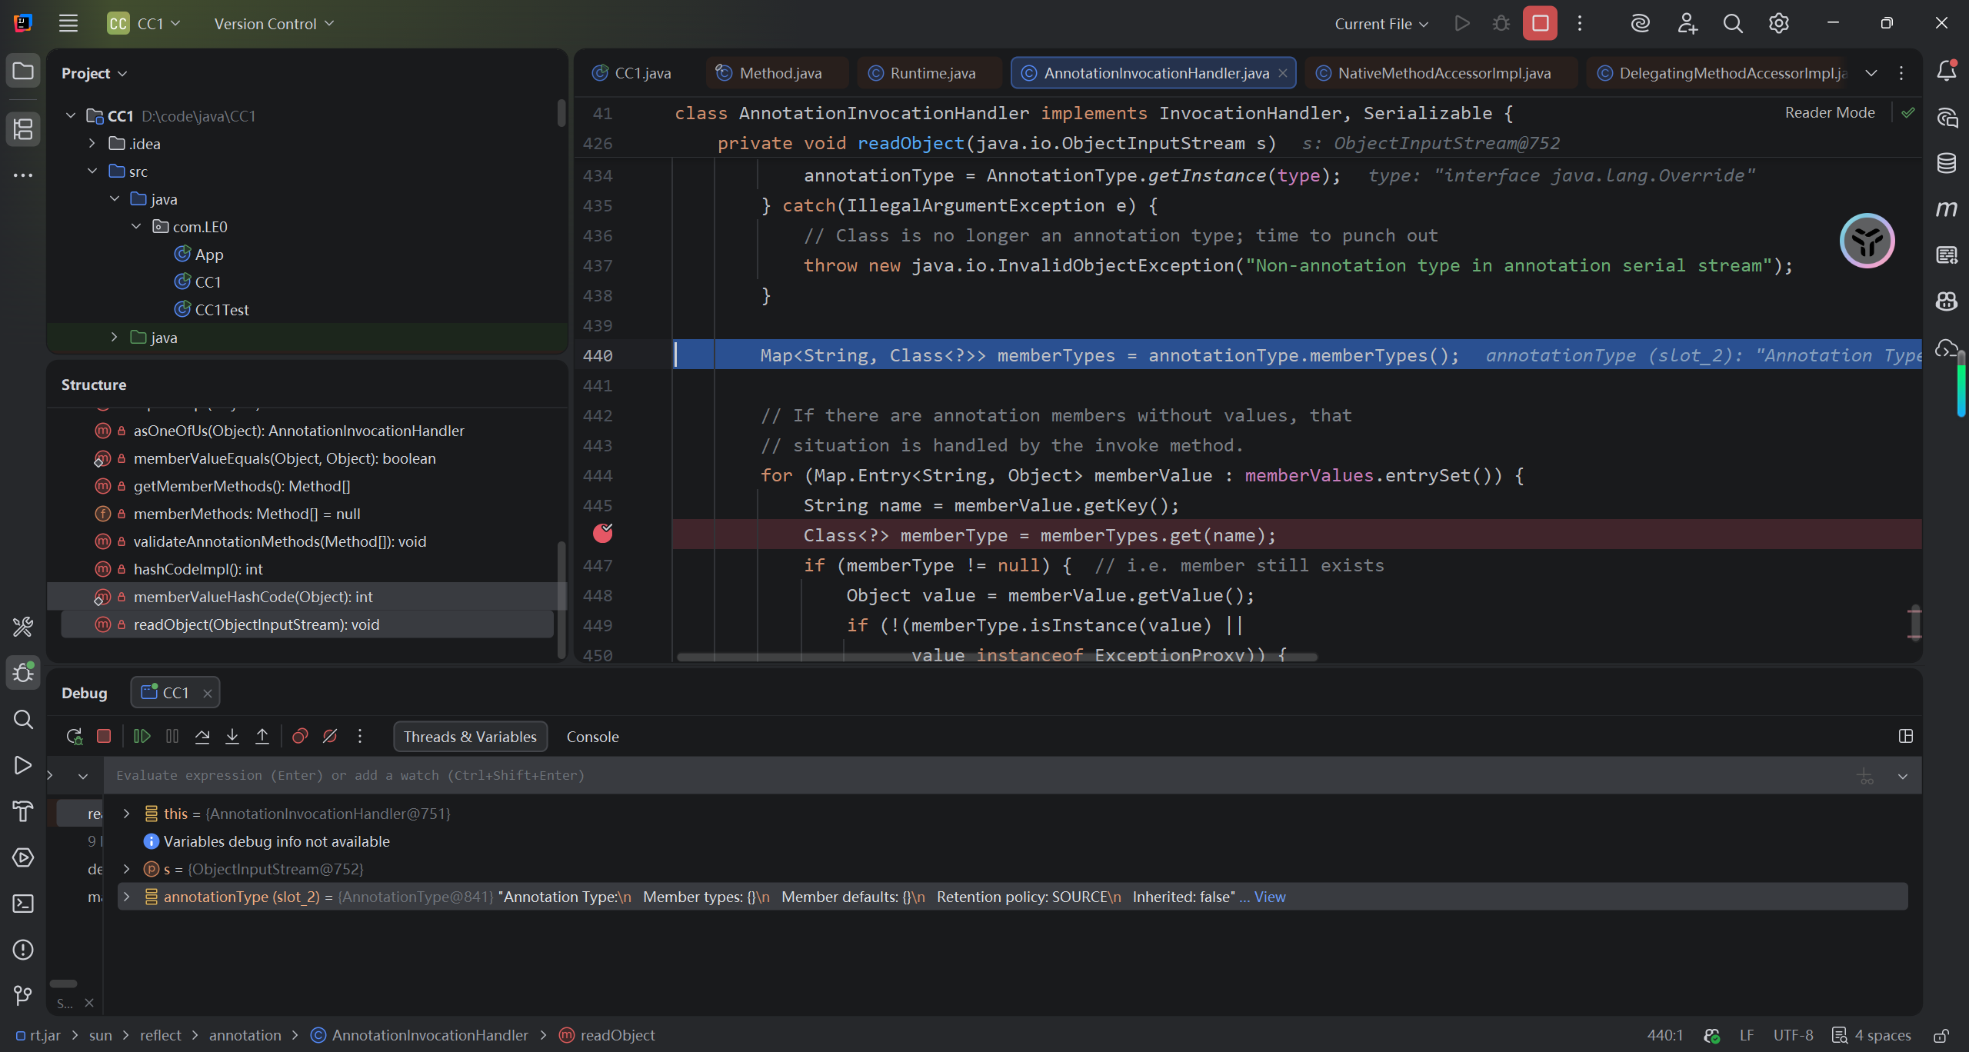Click Rerun CC1 debug icon
Image resolution: width=1969 pixels, height=1052 pixels.
coord(74,736)
